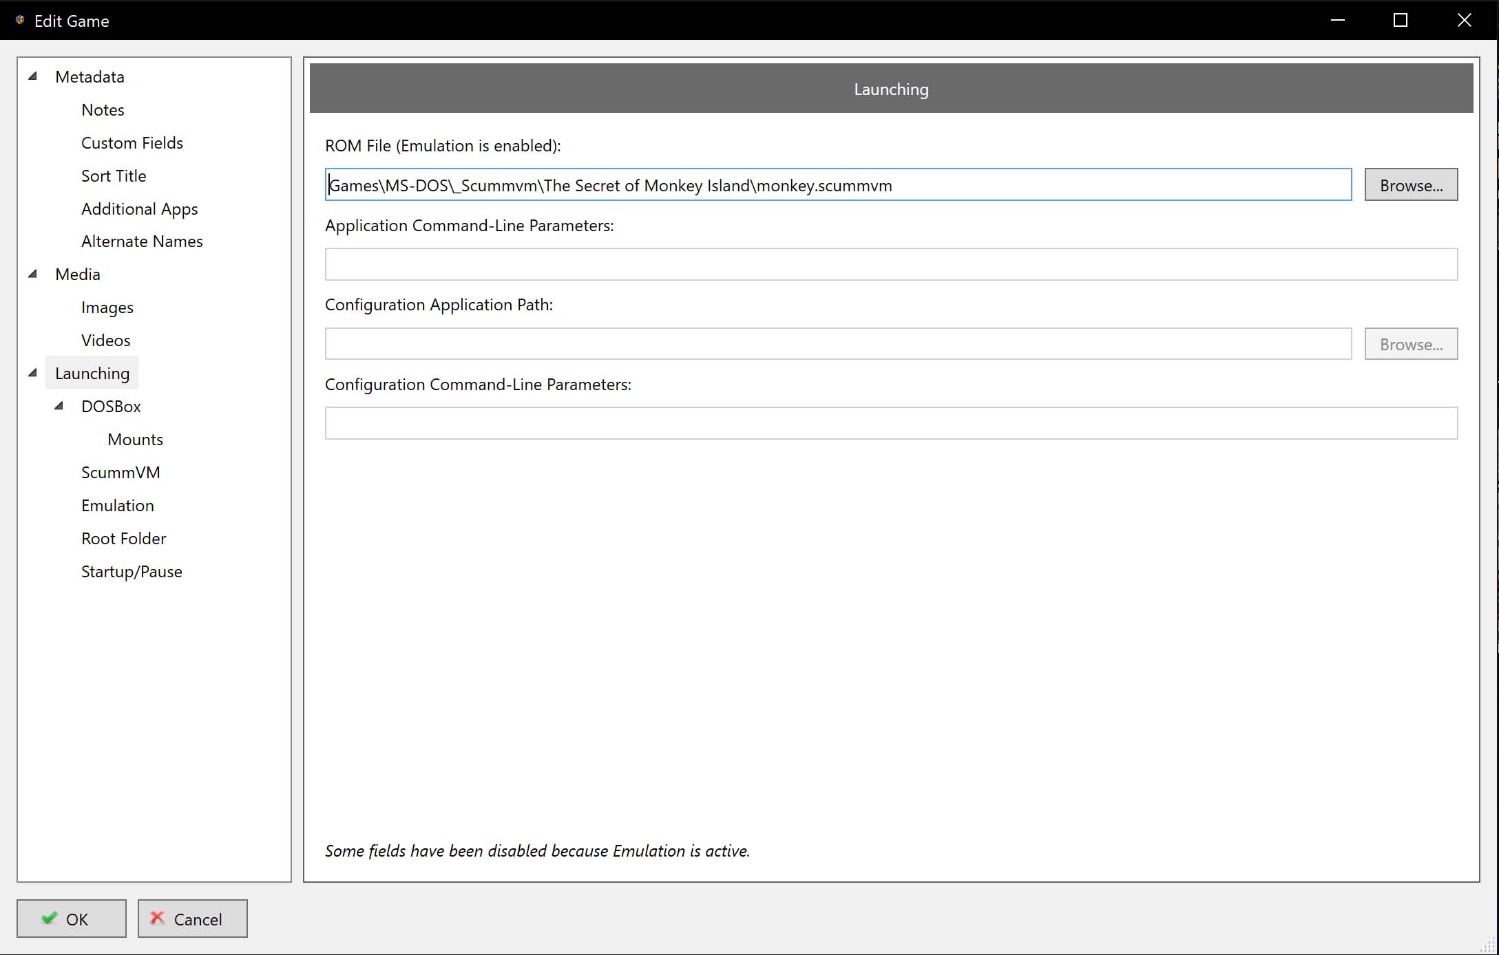Click the Edit Game app icon
Image resolution: width=1499 pixels, height=955 pixels.
click(20, 20)
